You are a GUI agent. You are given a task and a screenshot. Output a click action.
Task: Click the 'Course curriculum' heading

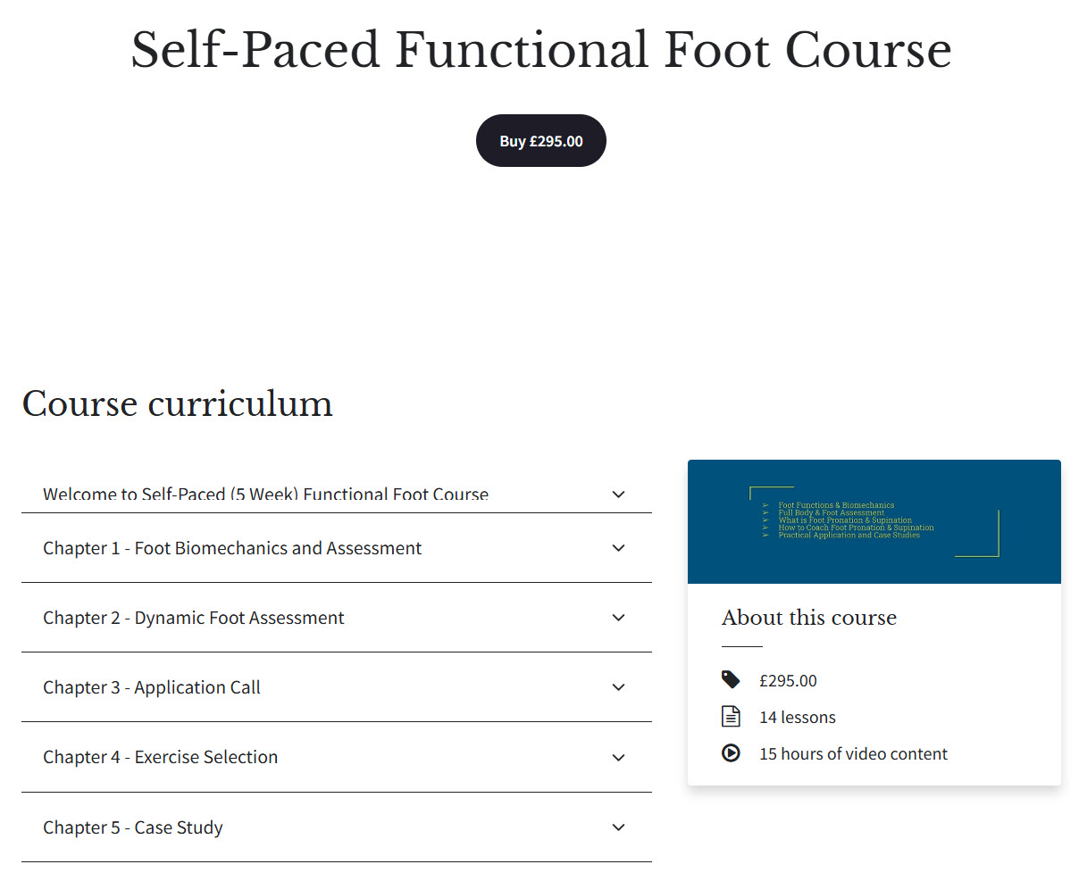[177, 403]
